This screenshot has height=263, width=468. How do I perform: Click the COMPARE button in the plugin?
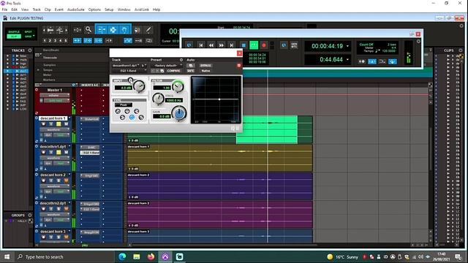click(173, 71)
